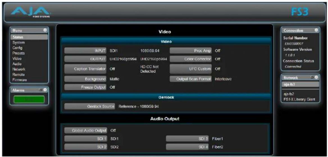Collapse the Network panel with its round icon
Screen dimensions: 328x157
[316, 77]
